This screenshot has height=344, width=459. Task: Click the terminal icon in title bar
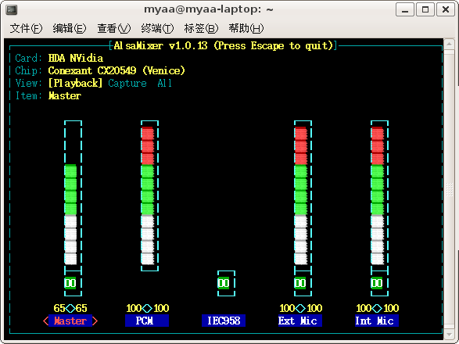coord(12,9)
